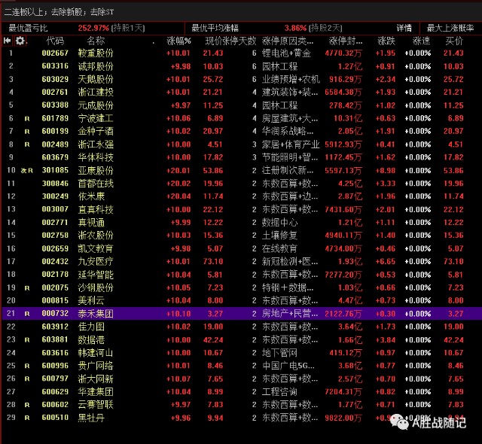The width and height of the screenshot is (482, 444).
Task: Select stock row 首都在线
Action: click(x=241, y=184)
